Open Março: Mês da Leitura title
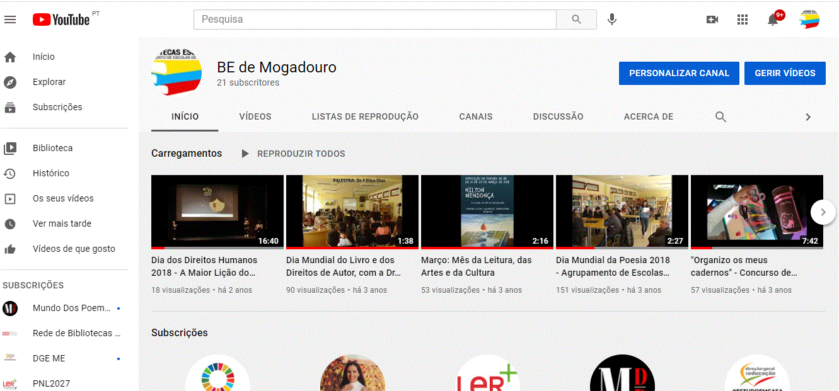Screen dimensions: 839x391 [x=476, y=266]
